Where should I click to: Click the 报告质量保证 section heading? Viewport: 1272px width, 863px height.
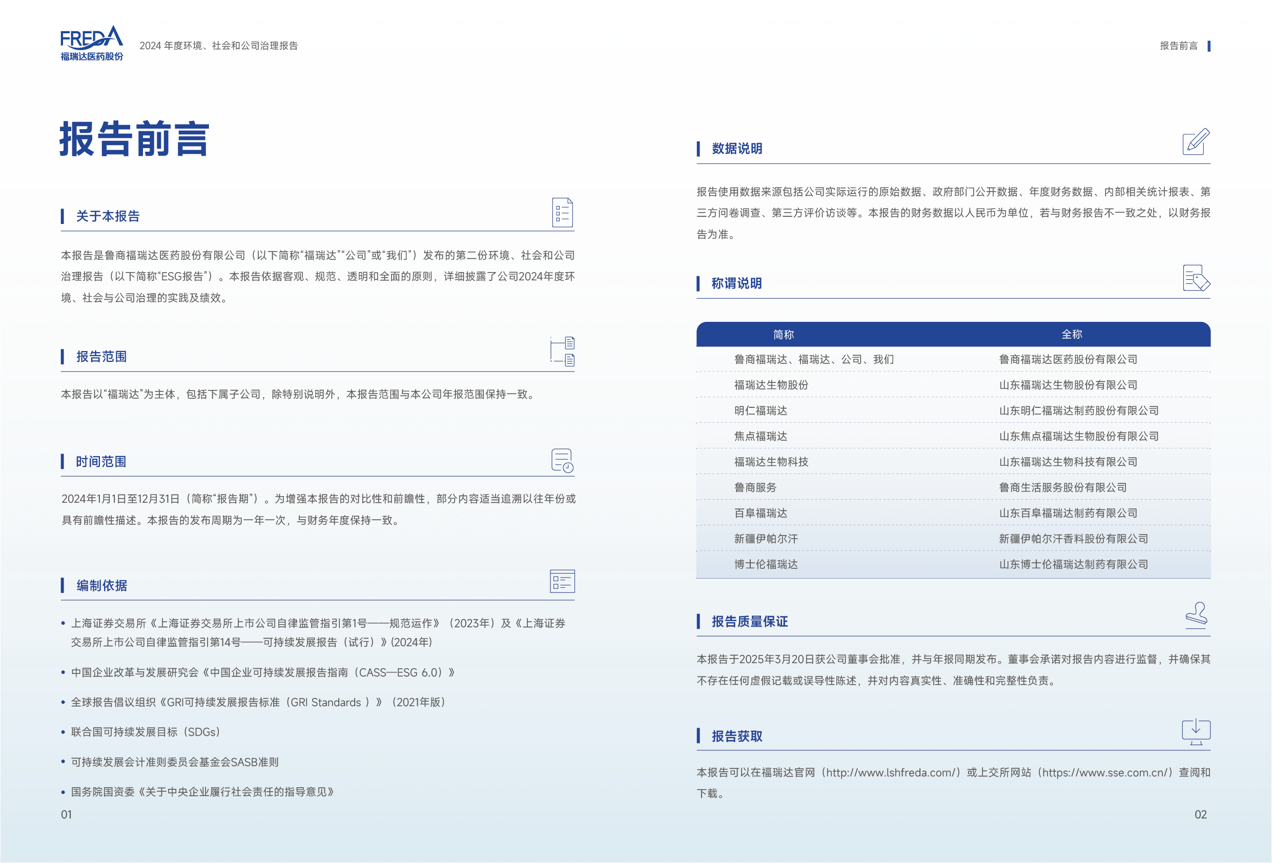tap(750, 622)
